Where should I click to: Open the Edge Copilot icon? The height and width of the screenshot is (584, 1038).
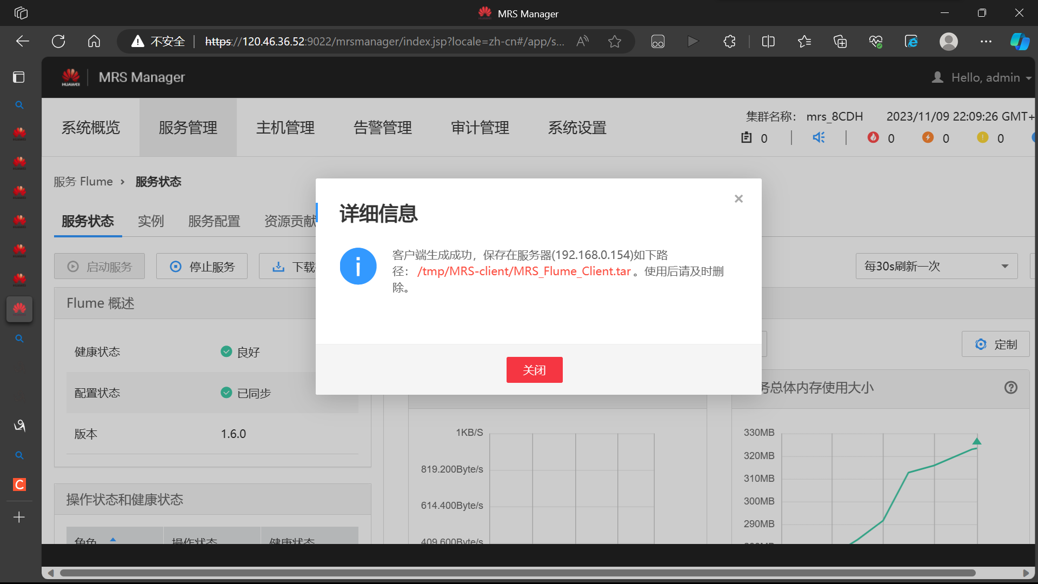pos(1020,42)
